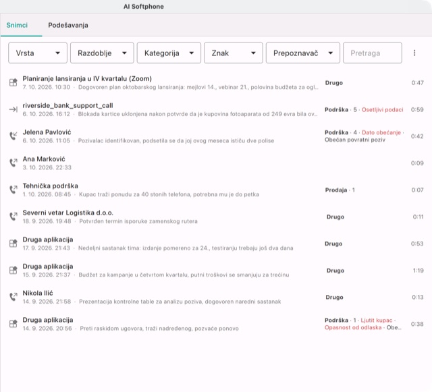Click Drugo label on Nikola Ilić row

coord(335,298)
